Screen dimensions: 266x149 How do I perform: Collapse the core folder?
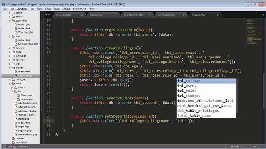click(10, 36)
